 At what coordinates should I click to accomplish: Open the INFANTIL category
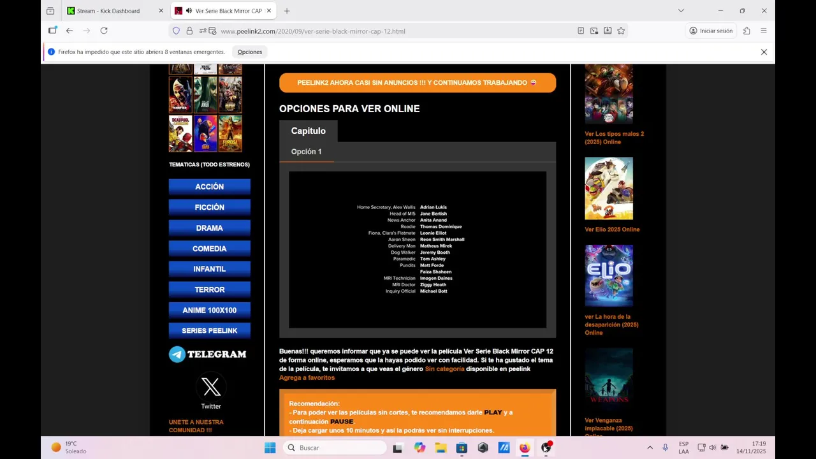210,269
